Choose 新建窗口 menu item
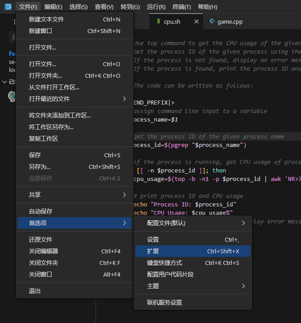This screenshot has width=301, height=323. click(x=75, y=31)
